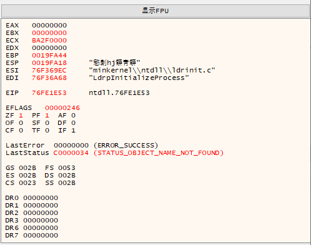This screenshot has height=245, width=311.
Task: Click the ERROR_SUCCESS text
Action: pos(126,146)
